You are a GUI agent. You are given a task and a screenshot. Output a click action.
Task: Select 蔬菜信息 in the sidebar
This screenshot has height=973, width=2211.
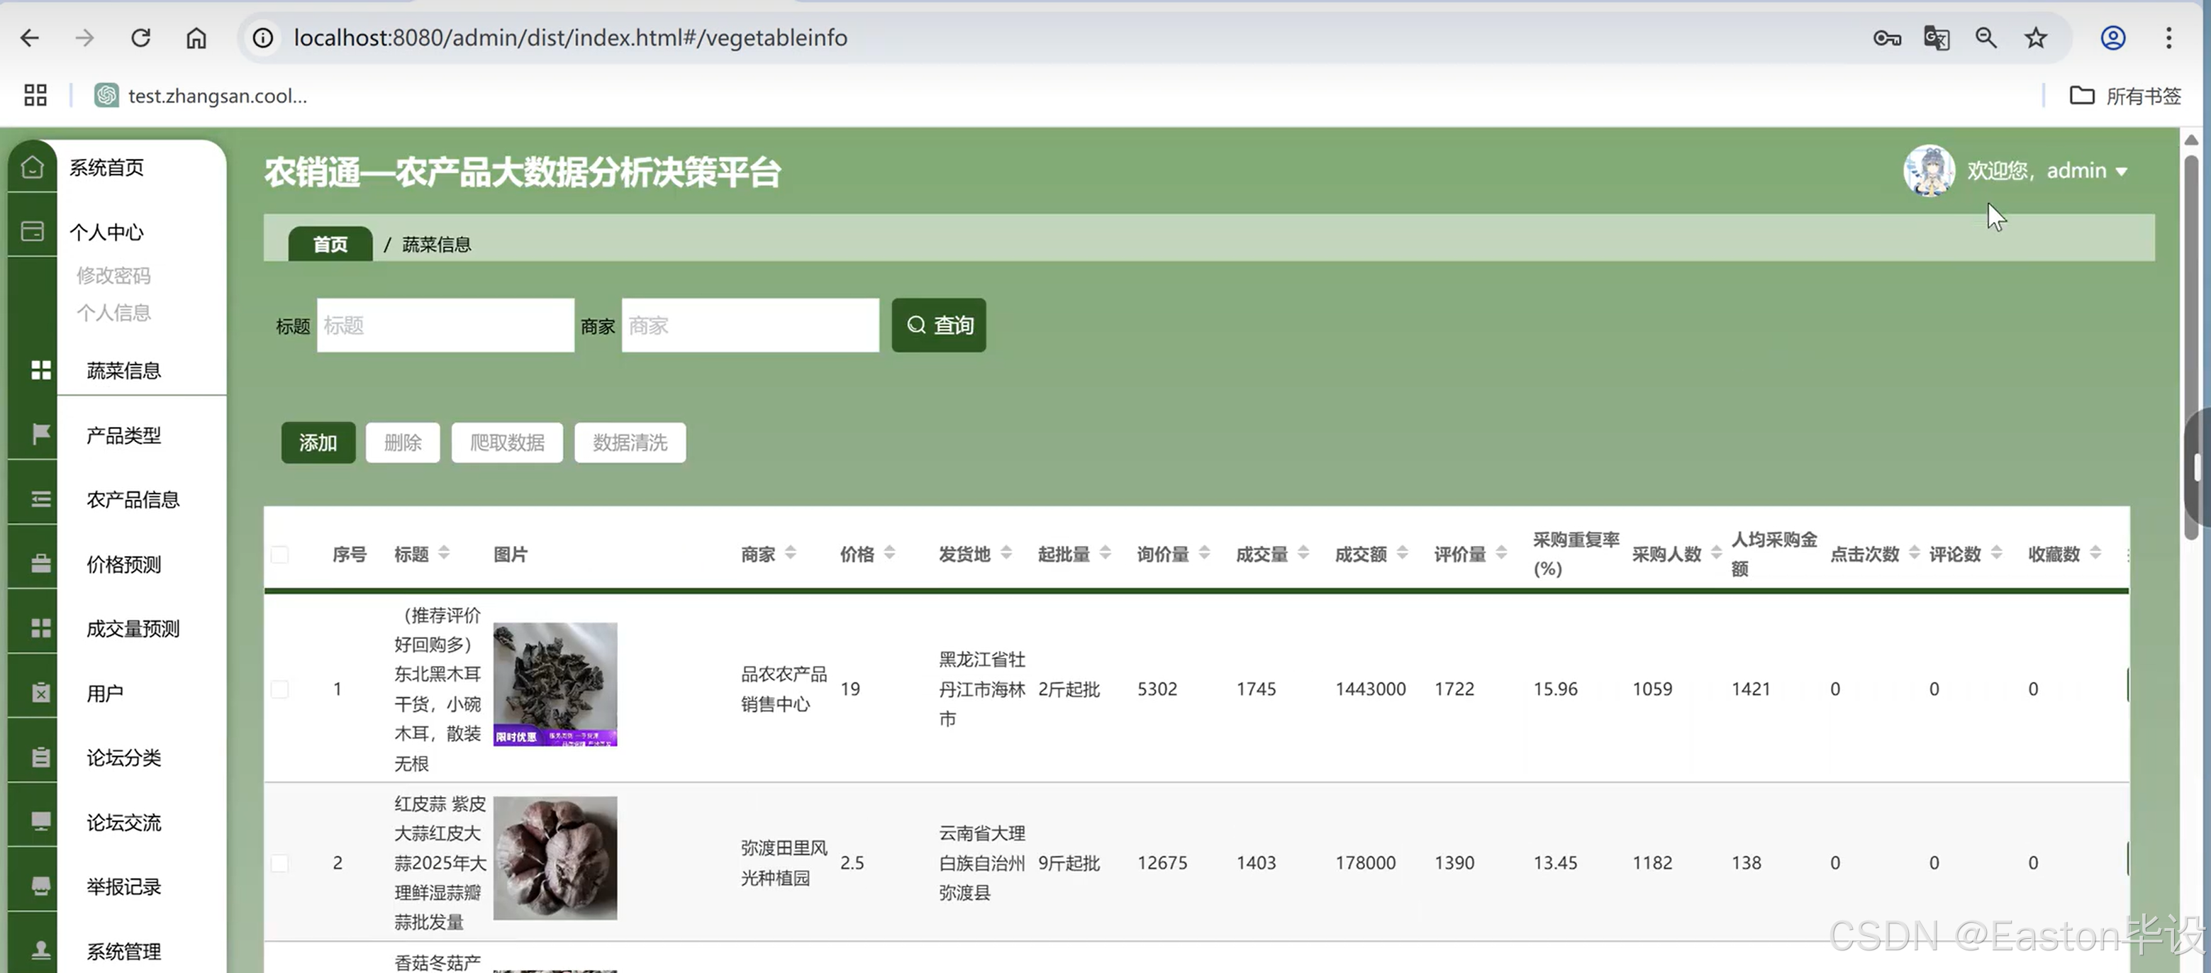pos(123,371)
